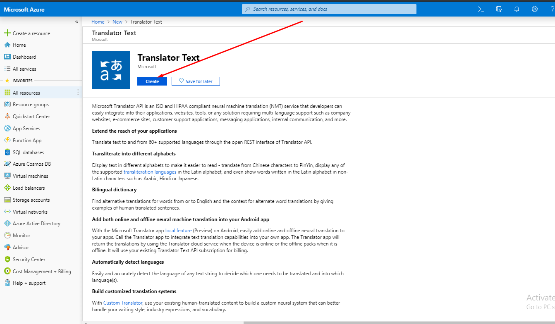Click the Create a resource plus item
The width and height of the screenshot is (555, 324).
[x=31, y=33]
